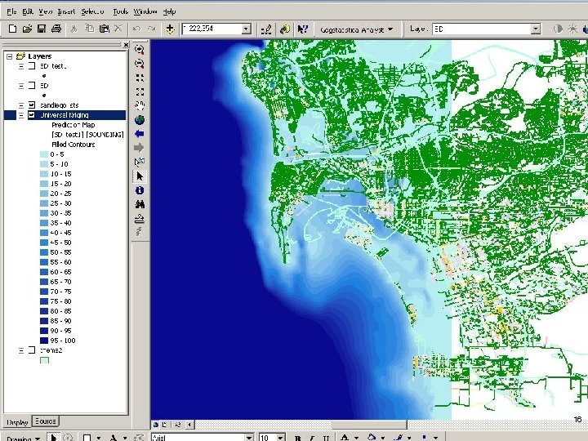Open the Layer selection dropdown
The width and height of the screenshot is (588, 441).
pos(536,29)
